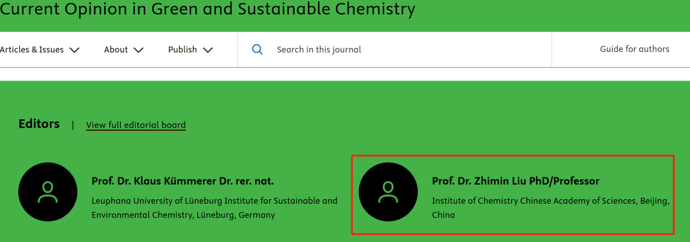
Task: Expand the Publish menu chevron arrow
Action: tap(207, 50)
